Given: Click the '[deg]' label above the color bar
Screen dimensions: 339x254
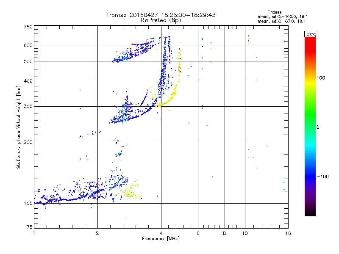Looking at the screenshot, I should pyautogui.click(x=311, y=34).
